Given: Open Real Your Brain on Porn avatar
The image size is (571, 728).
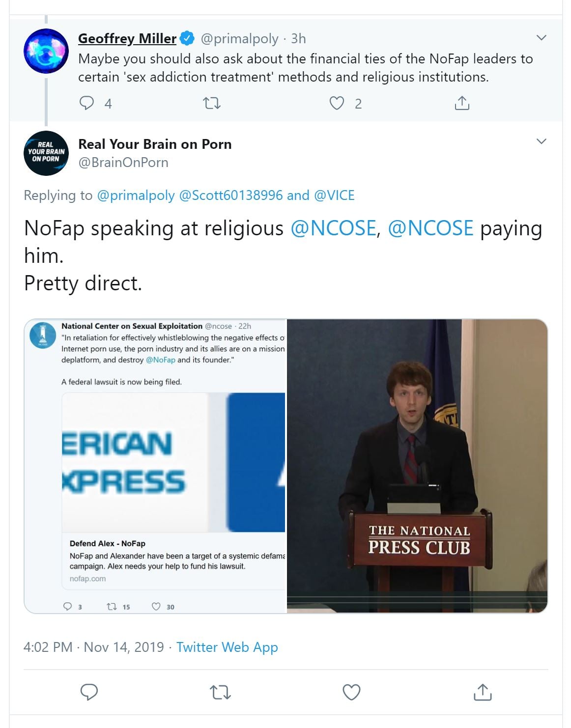Looking at the screenshot, I should (x=46, y=153).
